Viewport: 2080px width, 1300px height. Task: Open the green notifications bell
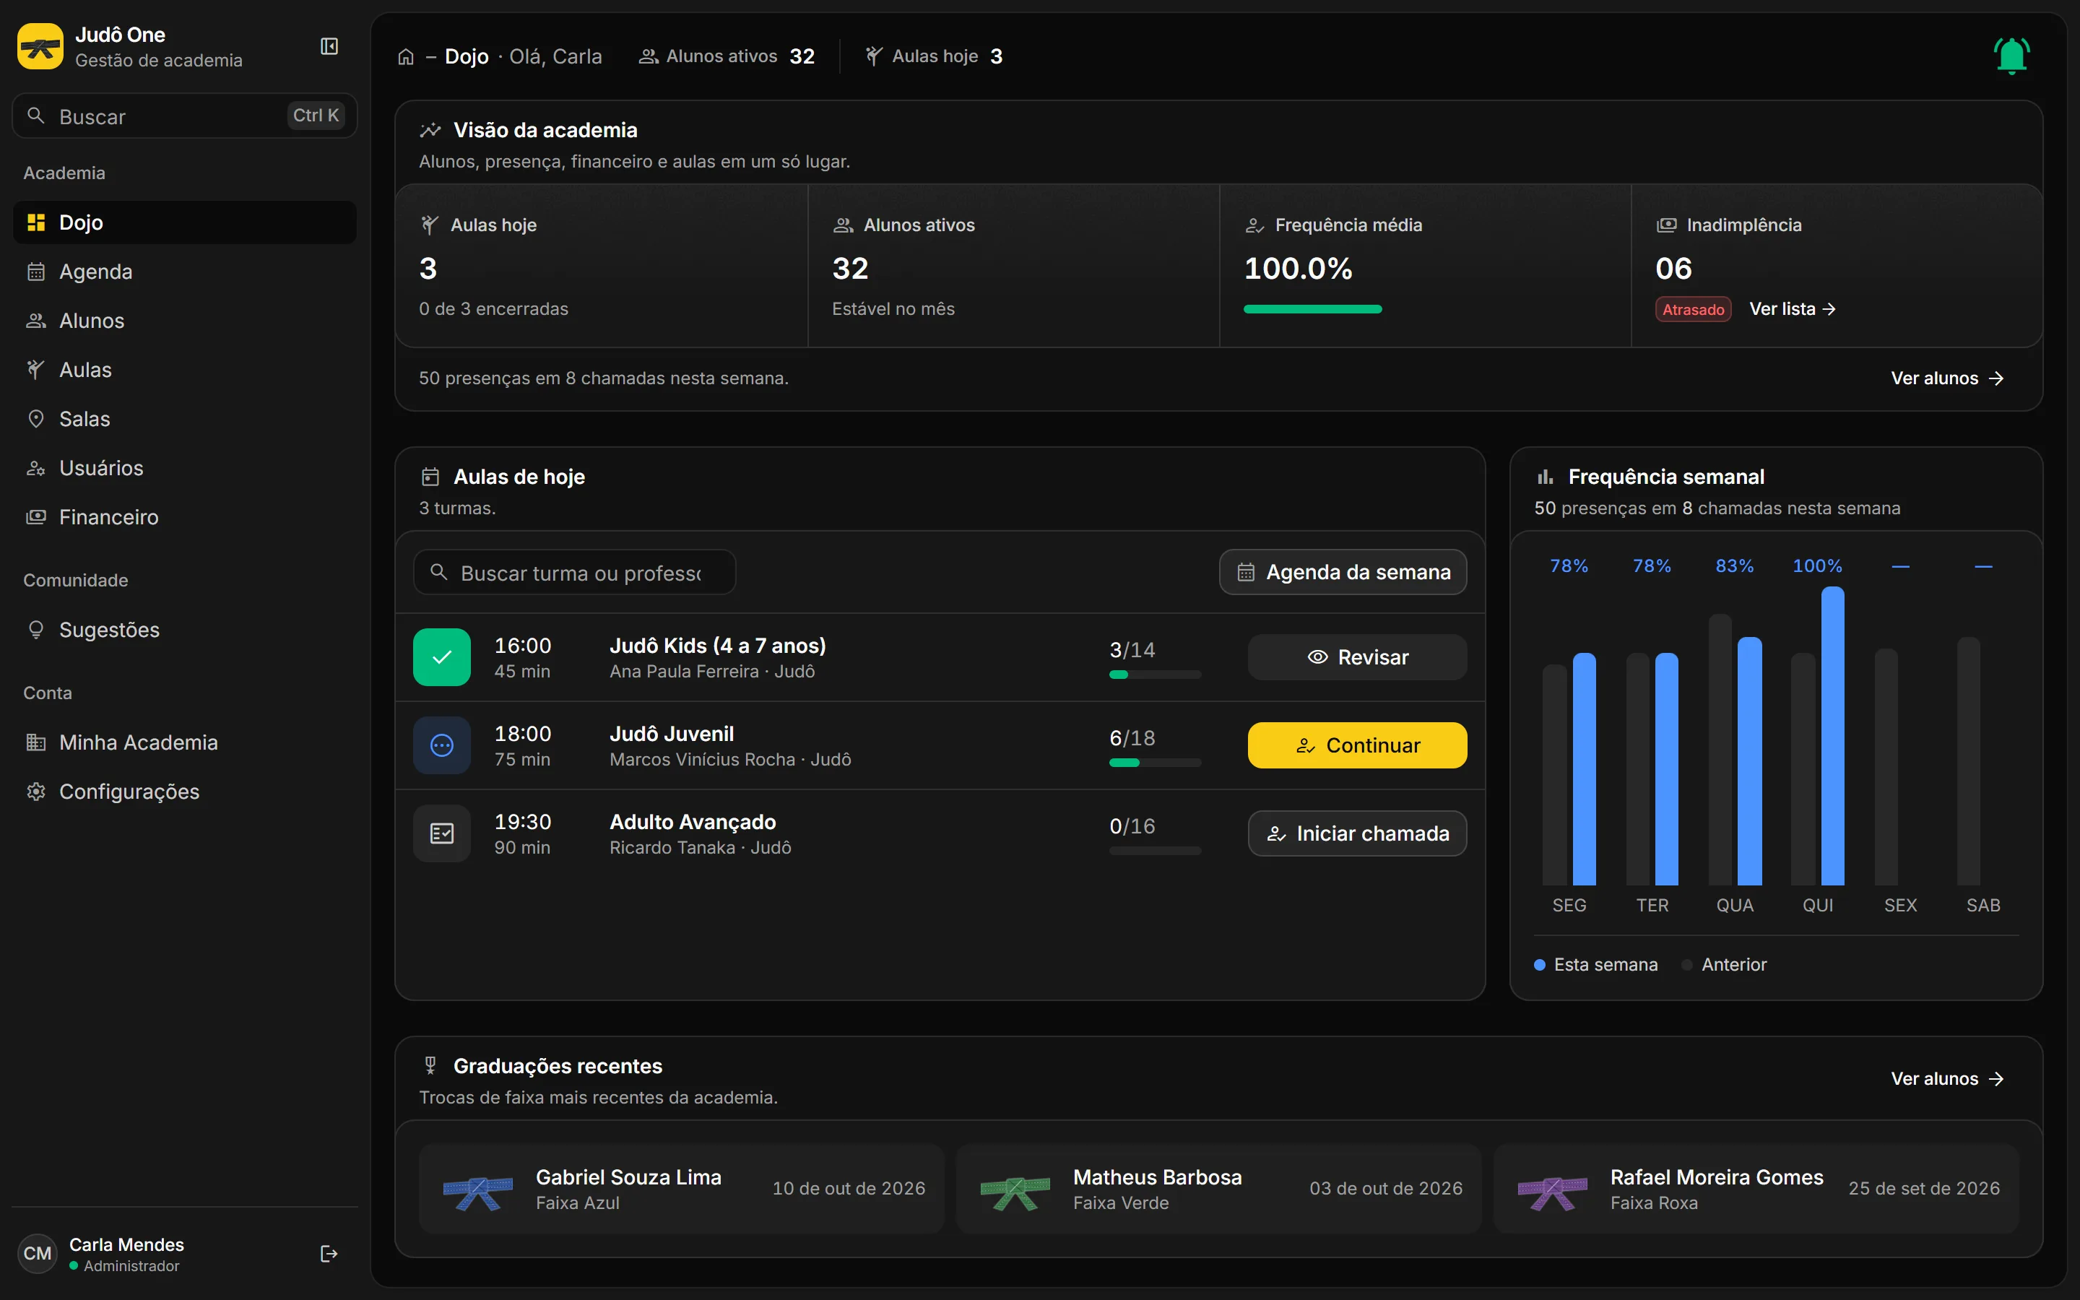(x=2011, y=56)
